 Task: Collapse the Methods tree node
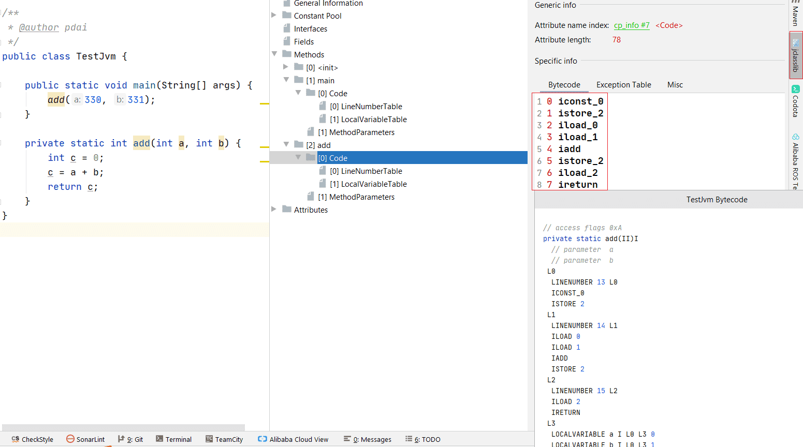click(x=274, y=54)
